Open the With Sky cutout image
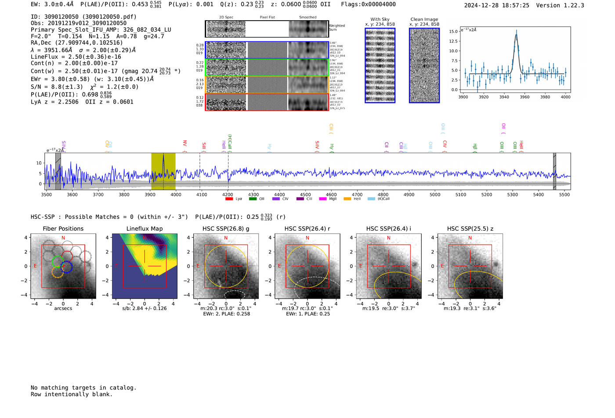This screenshot has height=418, width=615. tap(380, 65)
